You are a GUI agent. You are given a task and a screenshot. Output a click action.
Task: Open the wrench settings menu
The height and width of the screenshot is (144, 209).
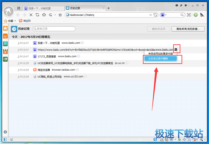[181, 5]
